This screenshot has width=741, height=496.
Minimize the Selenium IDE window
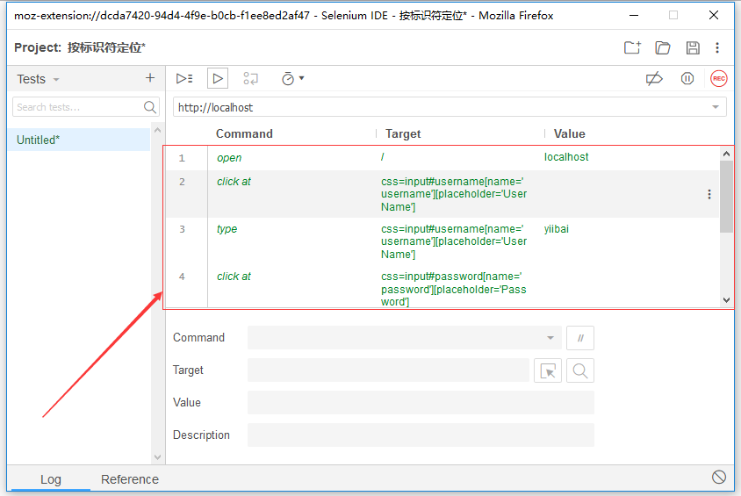point(634,15)
